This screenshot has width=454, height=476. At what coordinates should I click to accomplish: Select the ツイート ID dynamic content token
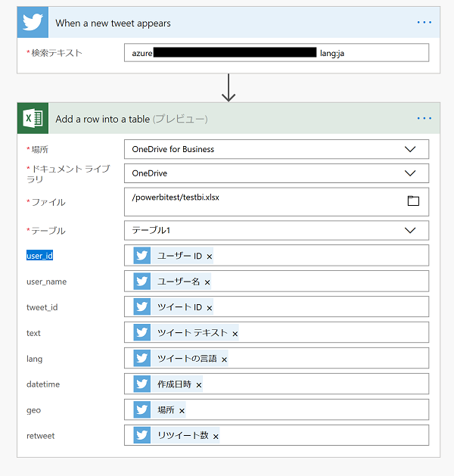[173, 307]
